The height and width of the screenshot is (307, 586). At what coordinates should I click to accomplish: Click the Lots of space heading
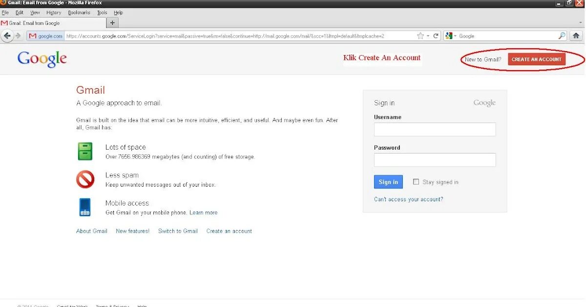(x=126, y=147)
